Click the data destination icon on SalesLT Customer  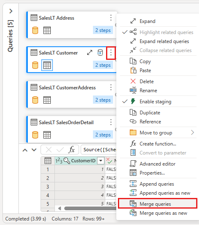coord(100,52)
